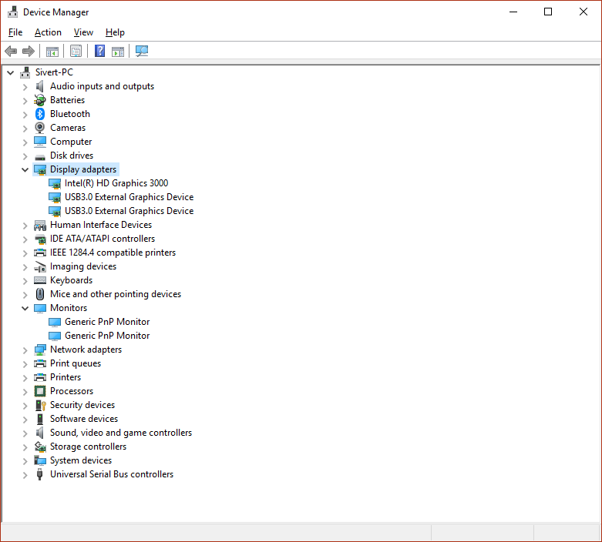
Task: Click the Forward arrow toolbar icon
Action: [29, 51]
